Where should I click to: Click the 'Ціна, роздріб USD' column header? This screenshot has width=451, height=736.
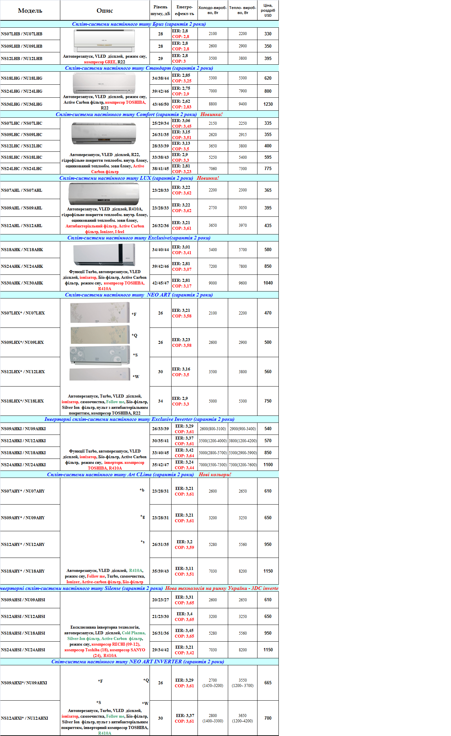coord(268,10)
